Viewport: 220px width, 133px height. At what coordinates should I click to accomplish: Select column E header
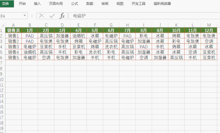tap(78, 25)
